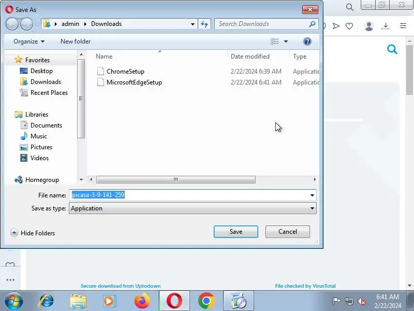Open Windows Explorer from taskbar
Screen dimensions: 414x311
tap(78, 301)
